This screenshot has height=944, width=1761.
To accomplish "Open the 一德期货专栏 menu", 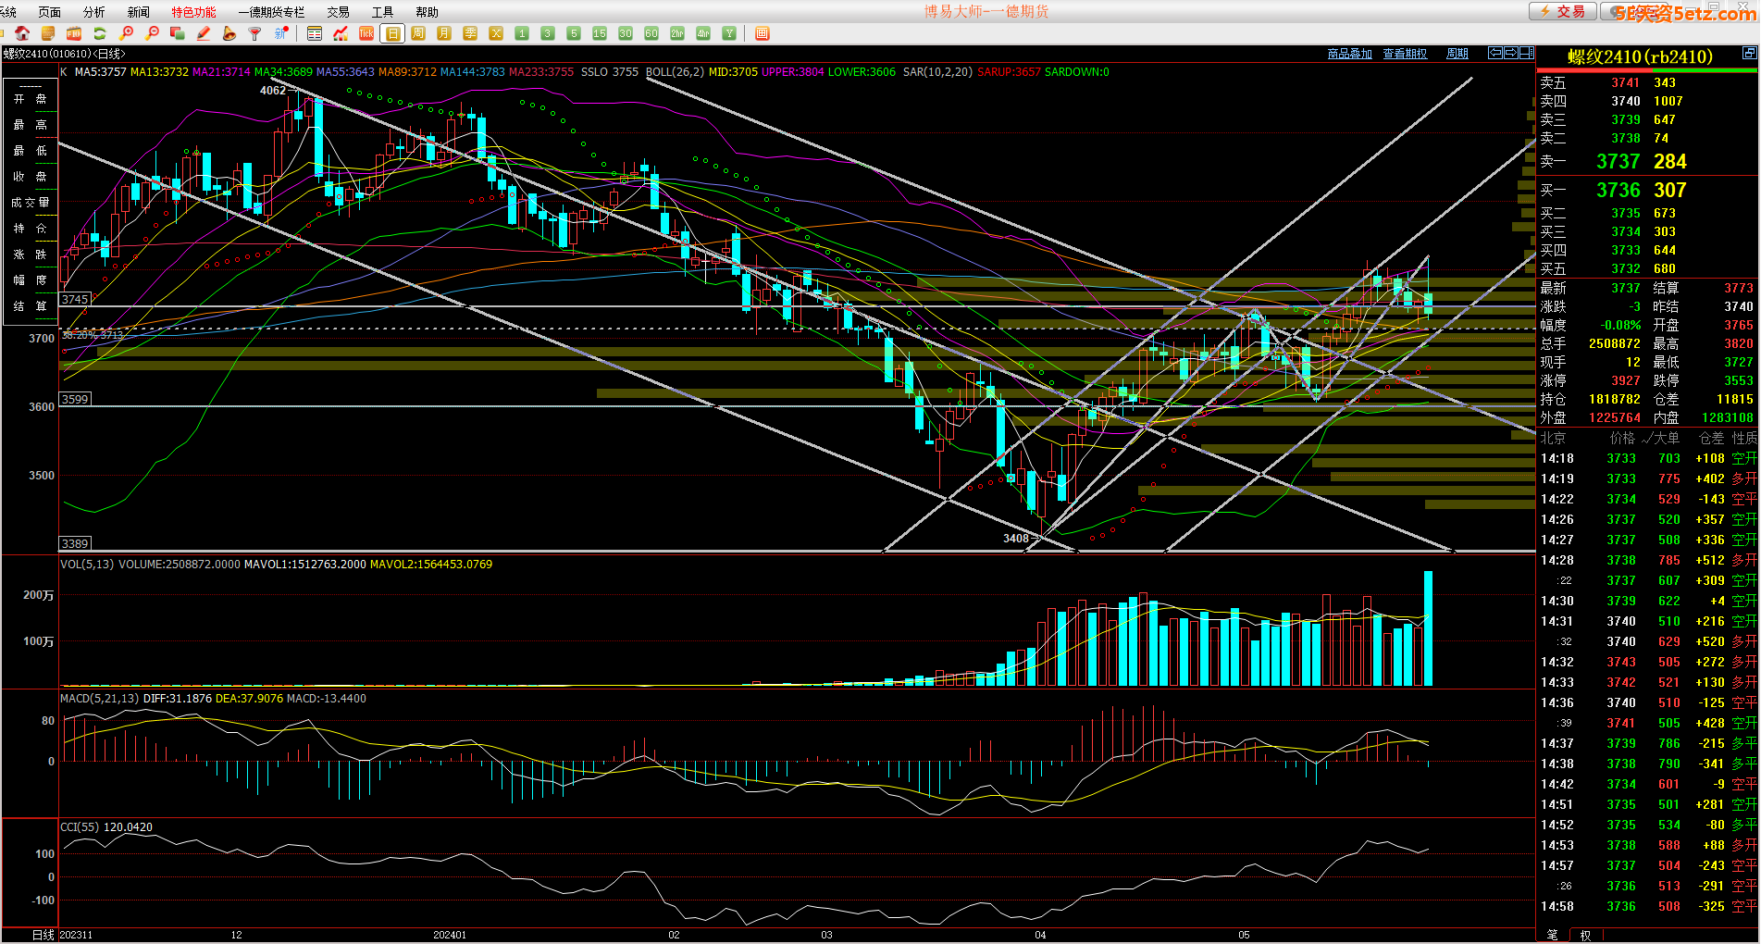I will 271,12.
